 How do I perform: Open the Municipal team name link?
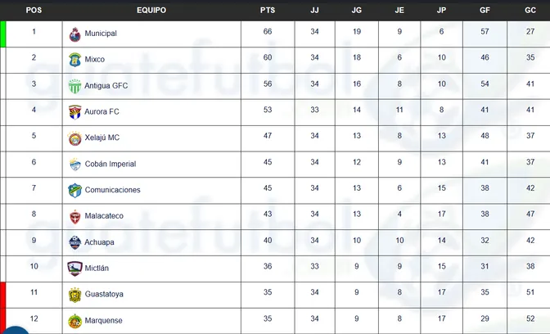pos(101,34)
